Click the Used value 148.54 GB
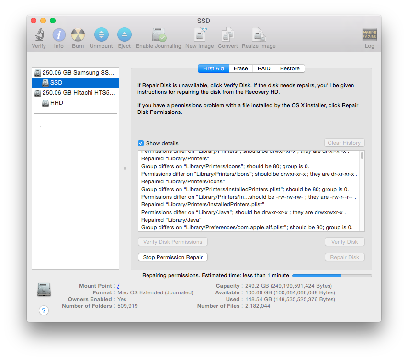Screen dimensions: 408x360 (290, 299)
